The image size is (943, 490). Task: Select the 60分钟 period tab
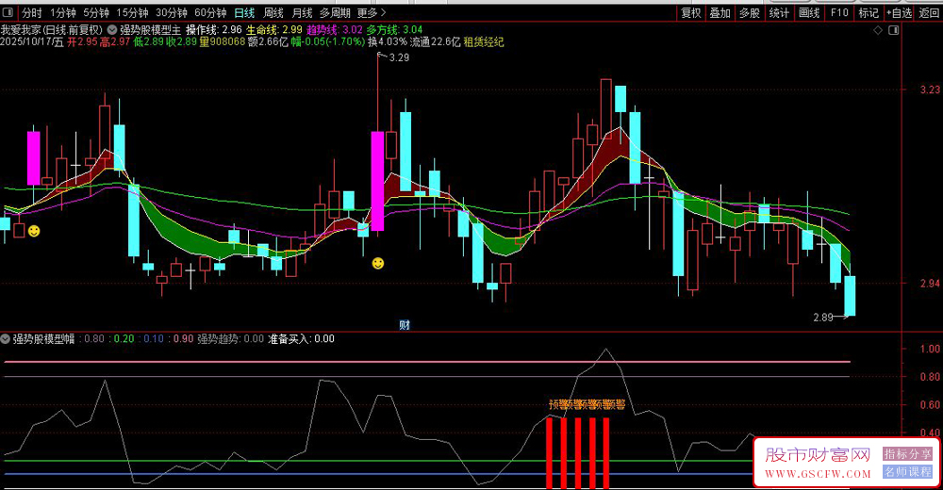[x=210, y=13]
